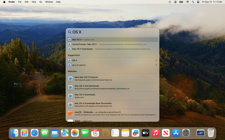This screenshot has width=225, height=140.
Task: Open Notes app in Dock
Action: (126, 133)
